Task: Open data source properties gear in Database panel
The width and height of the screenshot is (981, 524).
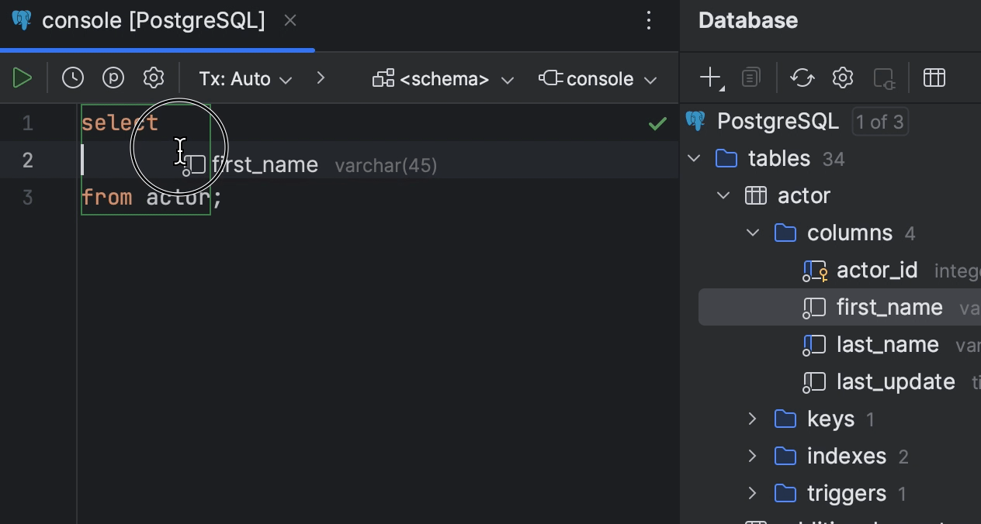Action: pos(842,78)
